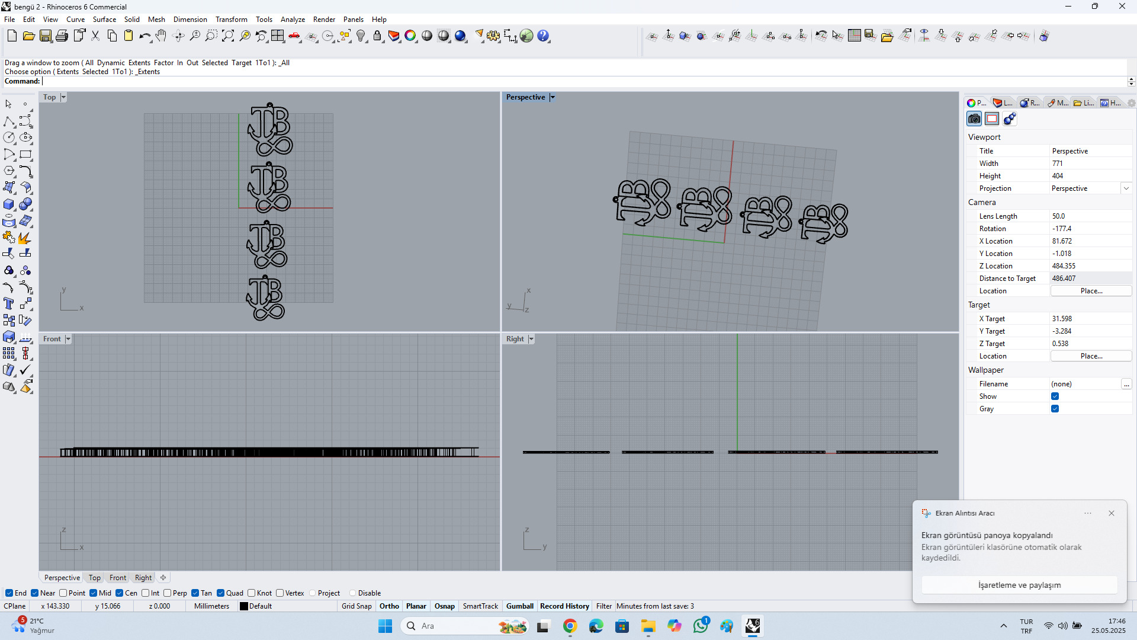Viewport: 1137px width, 640px height.
Task: Click the Save file icon
Action: 46,36
